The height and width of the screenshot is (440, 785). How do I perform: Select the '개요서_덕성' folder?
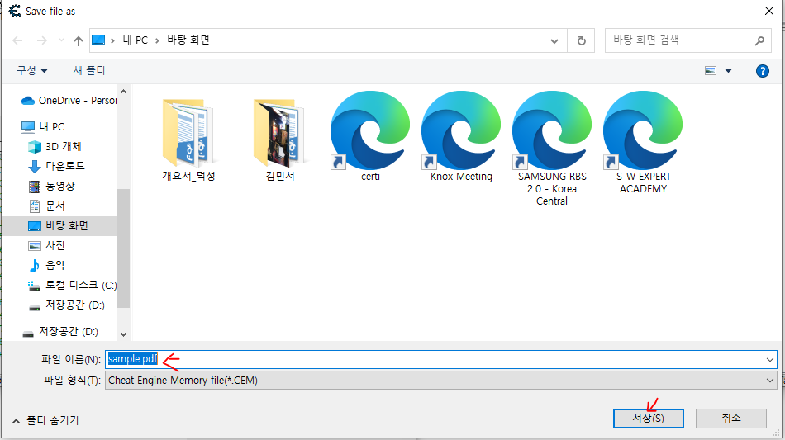188,140
